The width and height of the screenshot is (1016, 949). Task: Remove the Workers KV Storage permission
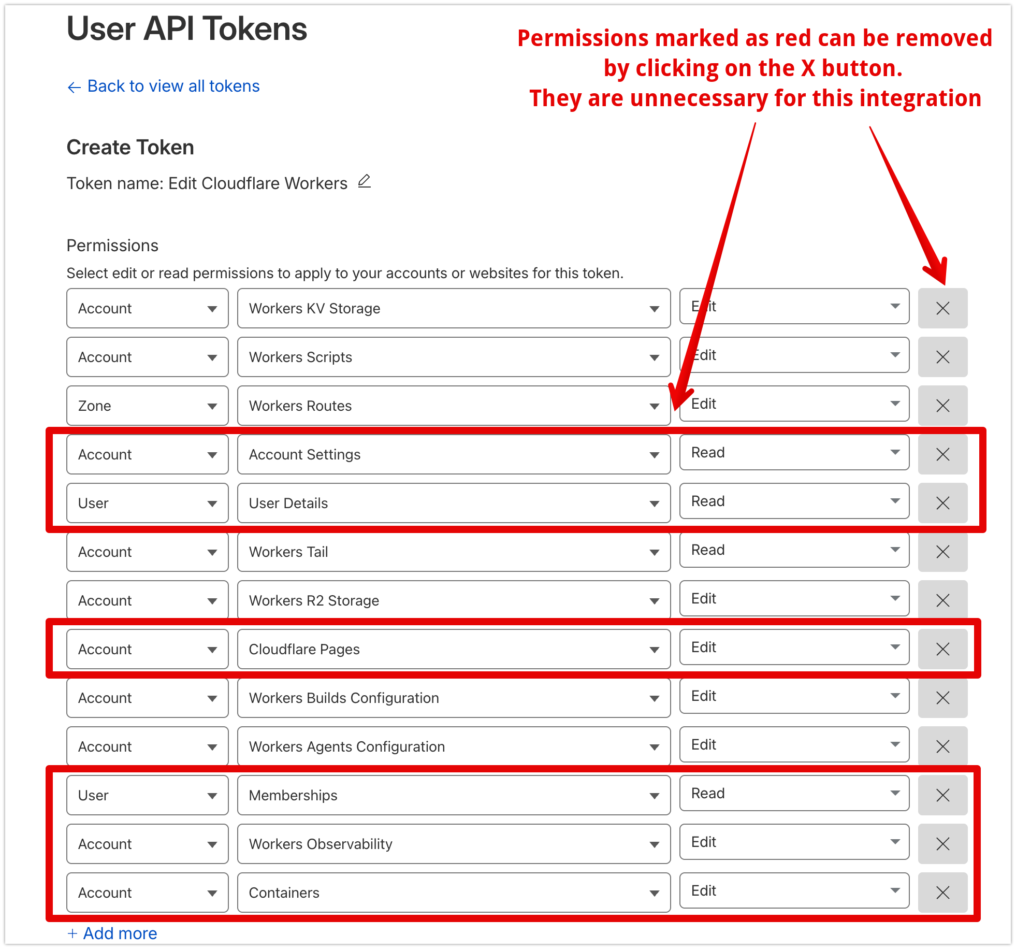tap(942, 308)
